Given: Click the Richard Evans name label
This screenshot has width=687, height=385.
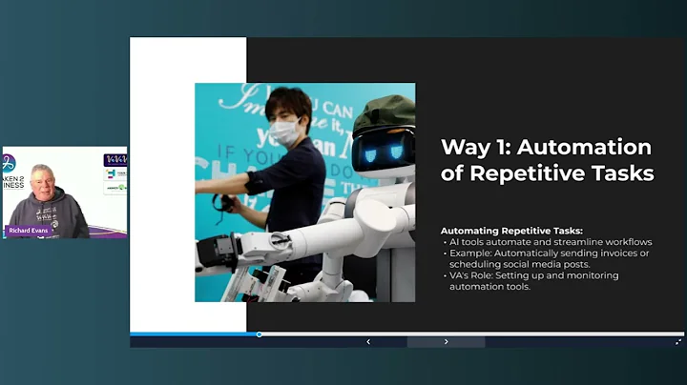Looking at the screenshot, I should (29, 231).
